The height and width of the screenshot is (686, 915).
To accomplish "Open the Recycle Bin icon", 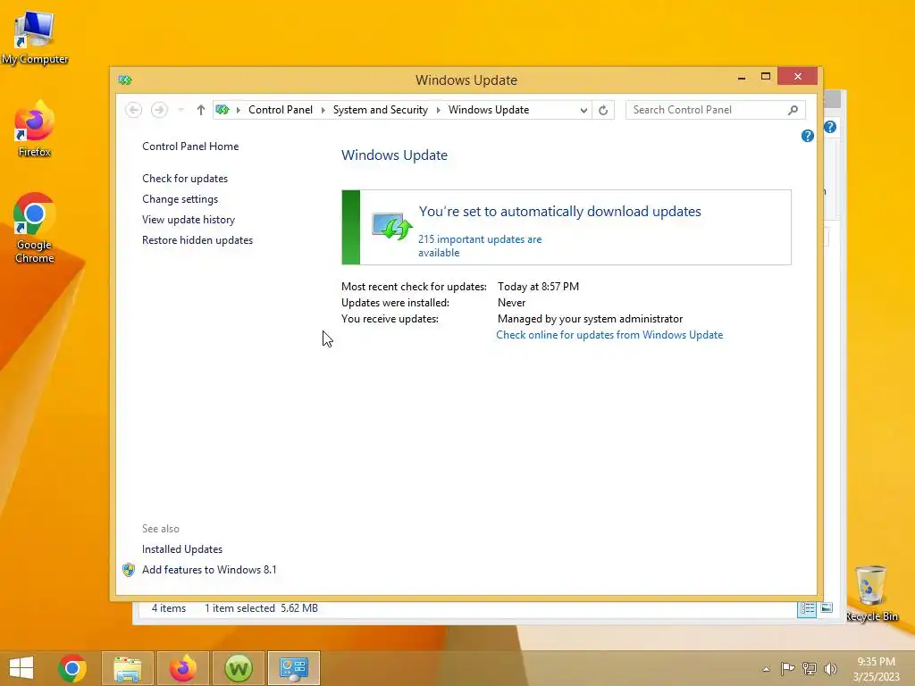I will (x=871, y=593).
